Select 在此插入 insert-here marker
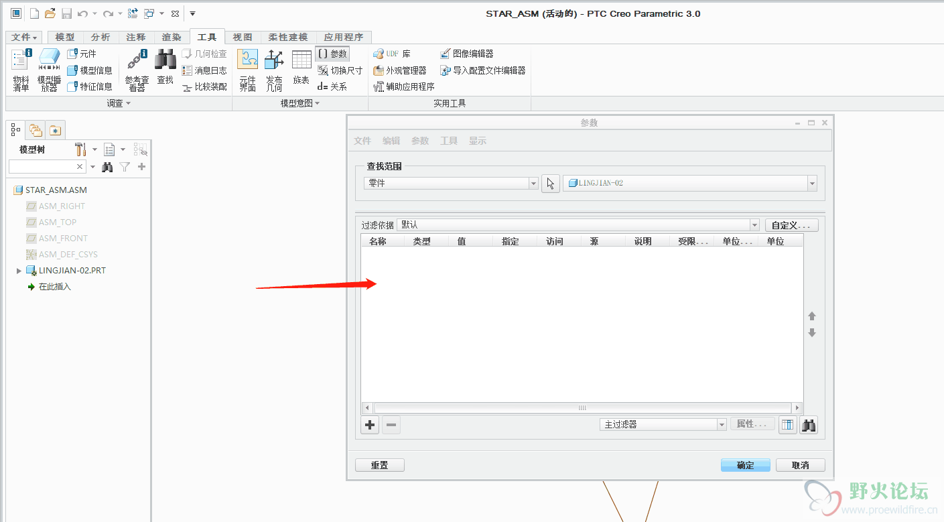The image size is (944, 522). point(49,287)
